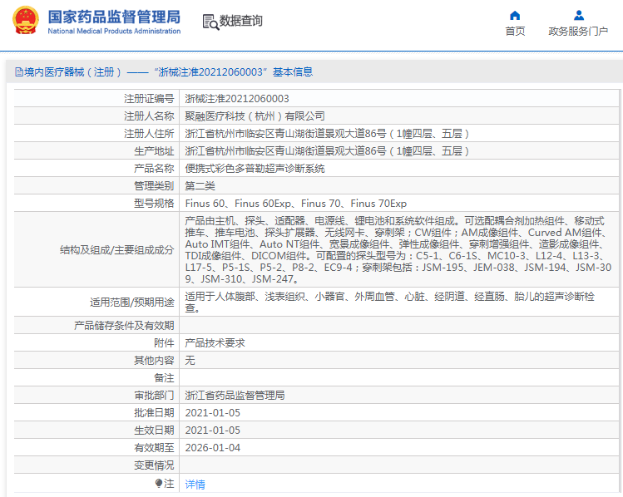Click the 生产地址 label
Viewport: 623px width, 497px height.
[x=154, y=151]
